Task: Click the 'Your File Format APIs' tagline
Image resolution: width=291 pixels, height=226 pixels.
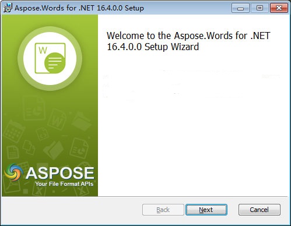Action: (64, 184)
